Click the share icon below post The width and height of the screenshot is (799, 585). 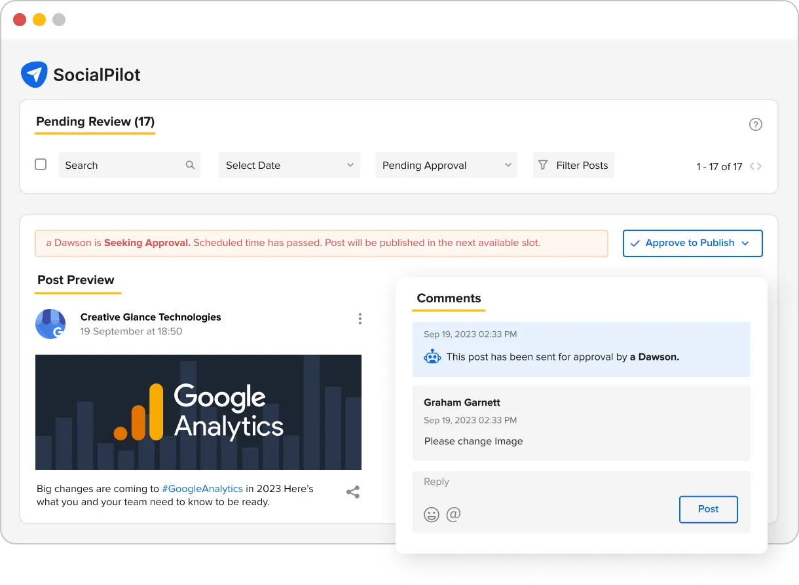pos(353,492)
